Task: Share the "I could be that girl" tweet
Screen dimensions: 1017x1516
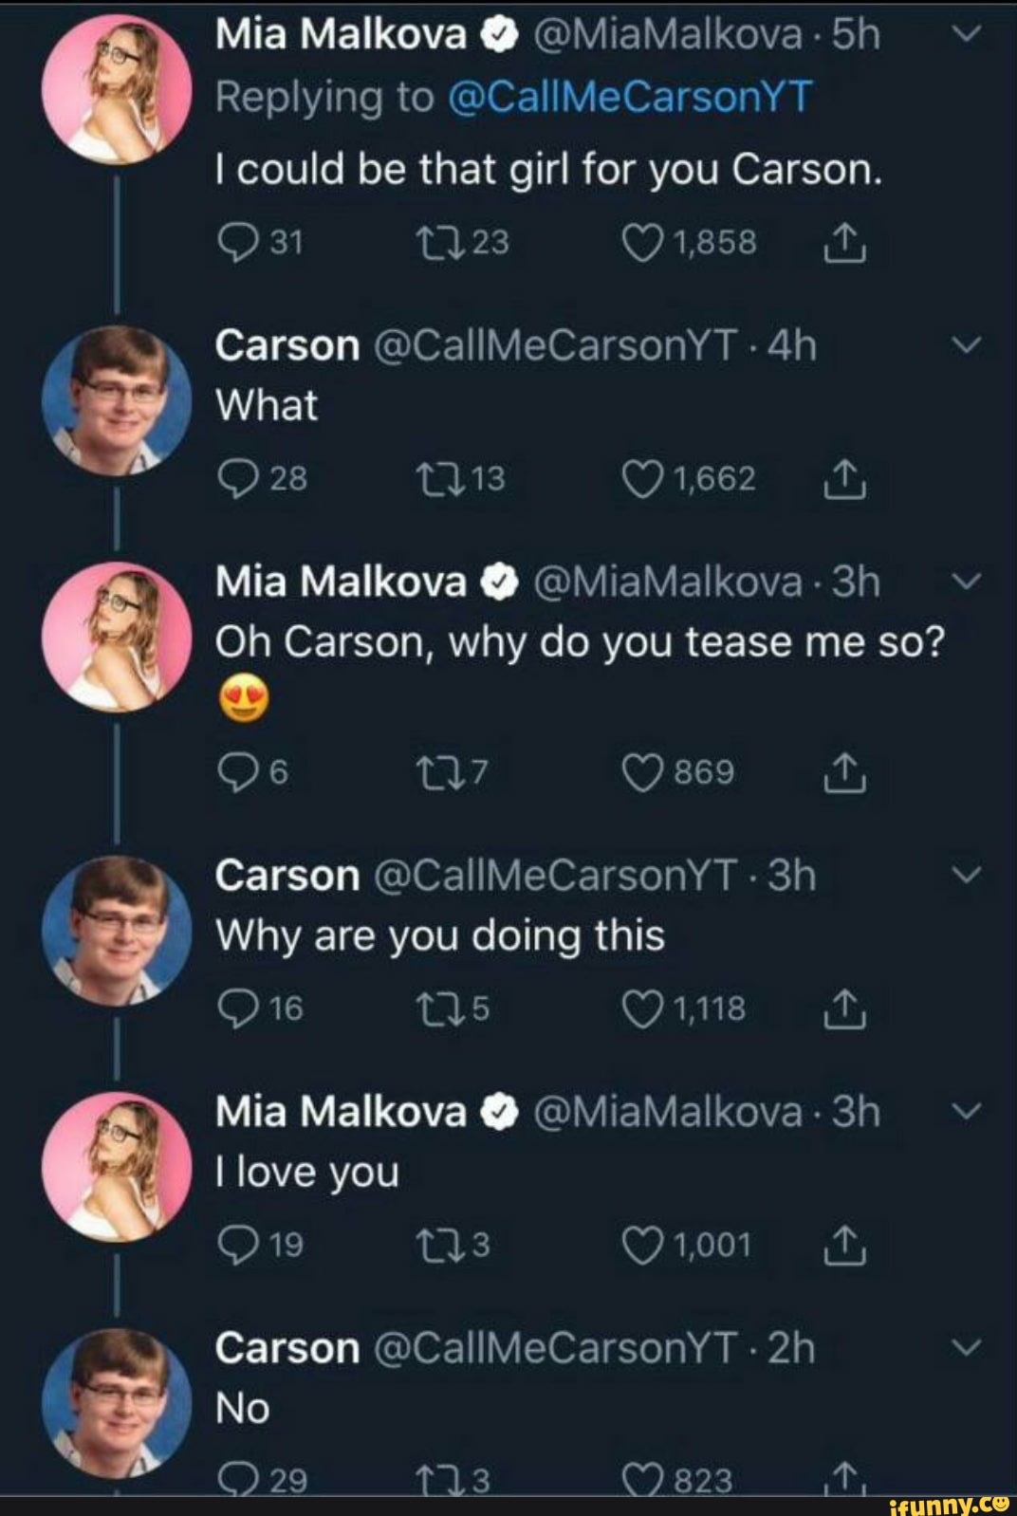Action: pyautogui.click(x=847, y=242)
